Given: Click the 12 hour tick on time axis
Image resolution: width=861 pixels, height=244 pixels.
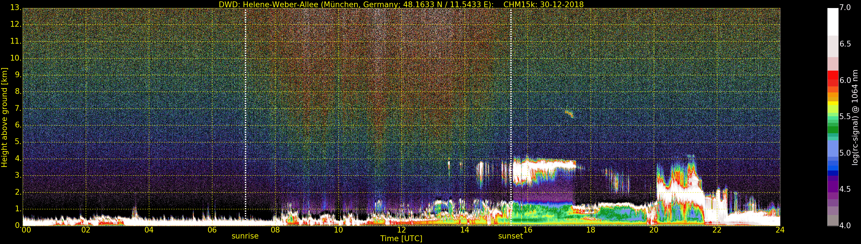Looking at the screenshot, I should pos(402,230).
